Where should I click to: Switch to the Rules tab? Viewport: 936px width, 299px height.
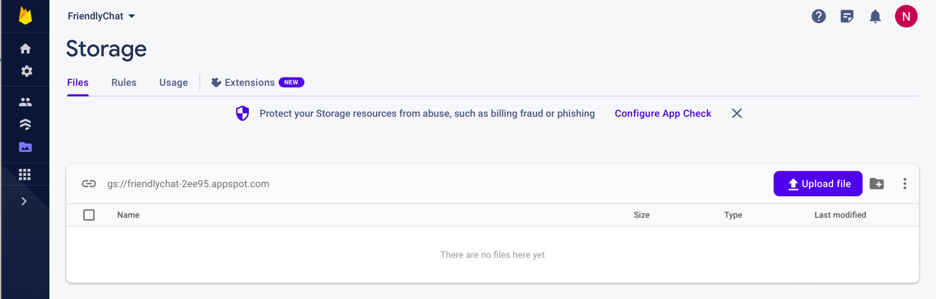point(124,82)
